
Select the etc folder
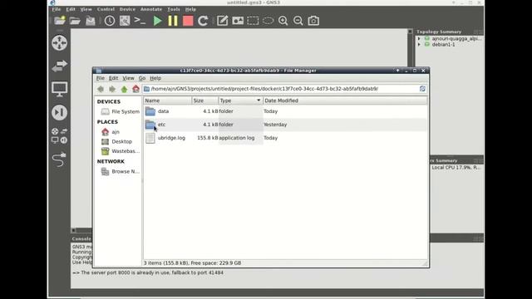[161, 125]
